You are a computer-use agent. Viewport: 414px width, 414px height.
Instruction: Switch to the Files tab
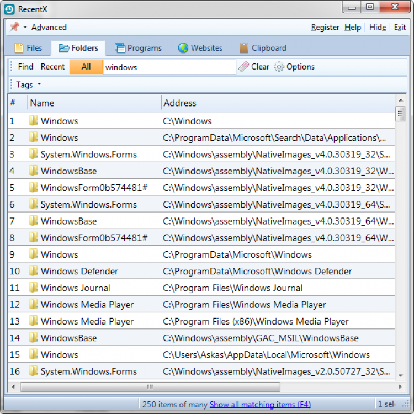click(x=29, y=48)
